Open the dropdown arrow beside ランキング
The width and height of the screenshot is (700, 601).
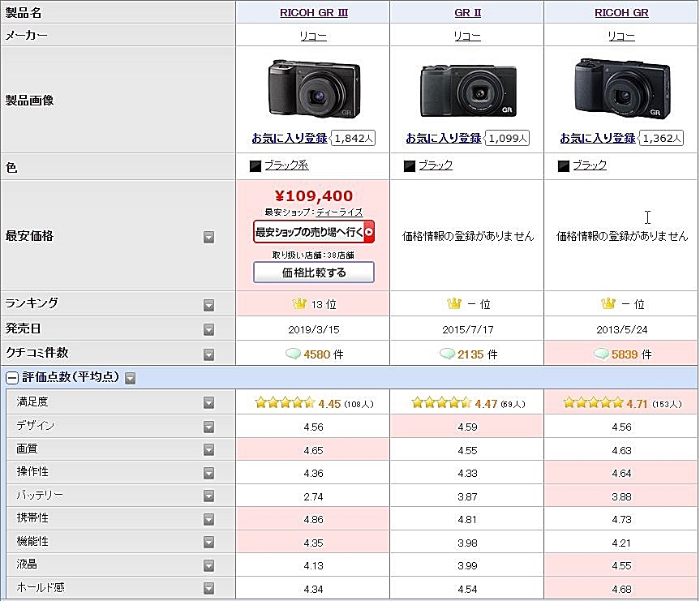pos(208,305)
